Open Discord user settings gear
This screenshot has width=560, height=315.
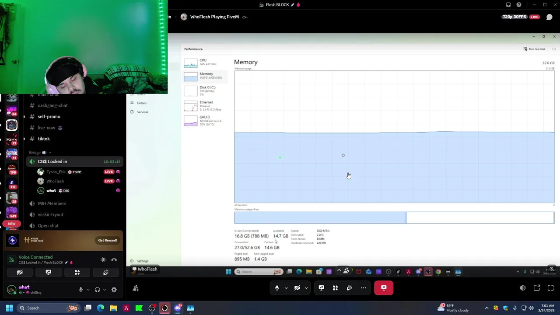pos(114,290)
